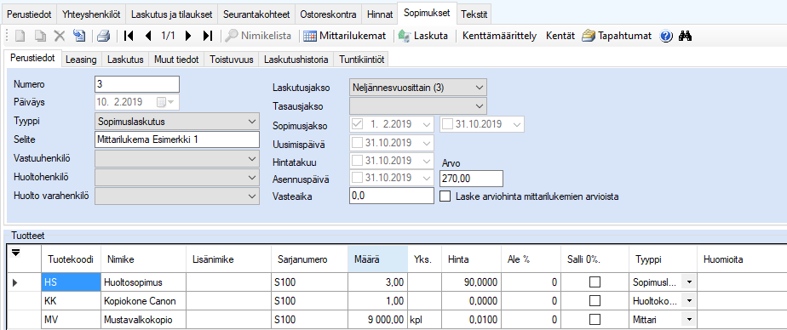Click the Numero input field
787x330 pixels.
137,83
